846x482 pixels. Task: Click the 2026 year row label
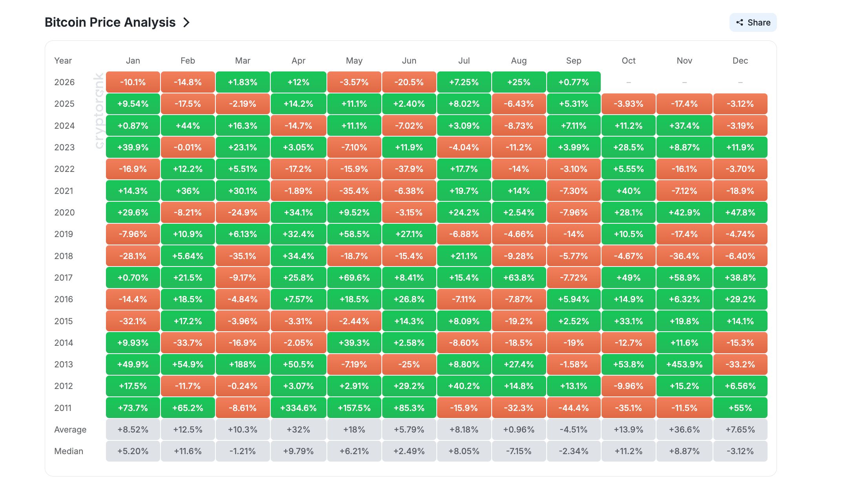(x=64, y=82)
